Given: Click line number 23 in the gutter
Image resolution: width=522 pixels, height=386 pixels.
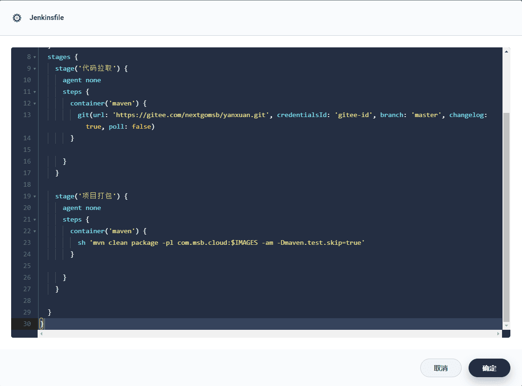Looking at the screenshot, I should (27, 243).
